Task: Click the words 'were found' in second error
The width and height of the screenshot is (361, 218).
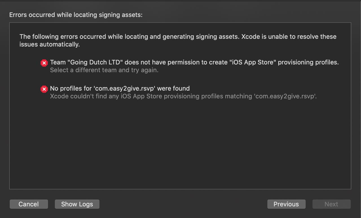Action: pyautogui.click(x=173, y=88)
